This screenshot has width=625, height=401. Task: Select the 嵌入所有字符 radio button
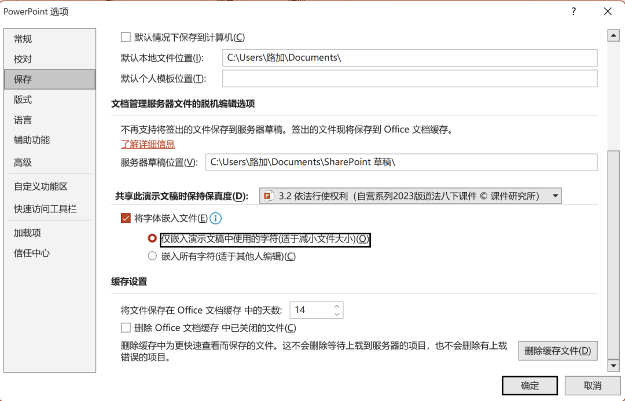tap(152, 256)
